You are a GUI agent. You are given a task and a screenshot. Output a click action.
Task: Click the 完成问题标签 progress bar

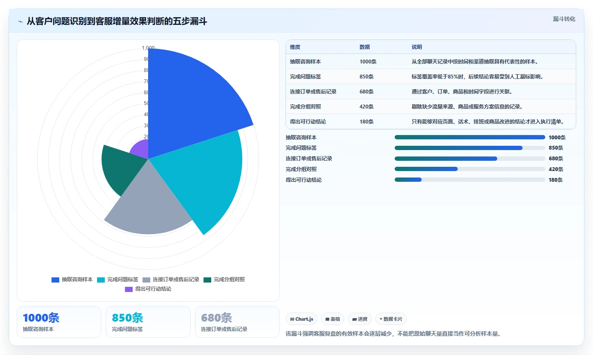(470, 148)
